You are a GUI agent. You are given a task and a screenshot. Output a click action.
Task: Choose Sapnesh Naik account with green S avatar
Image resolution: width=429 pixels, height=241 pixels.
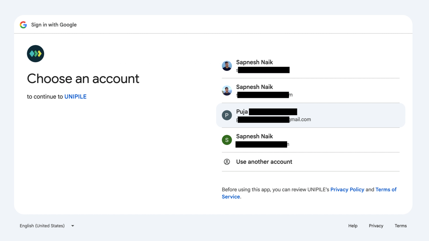(310, 140)
